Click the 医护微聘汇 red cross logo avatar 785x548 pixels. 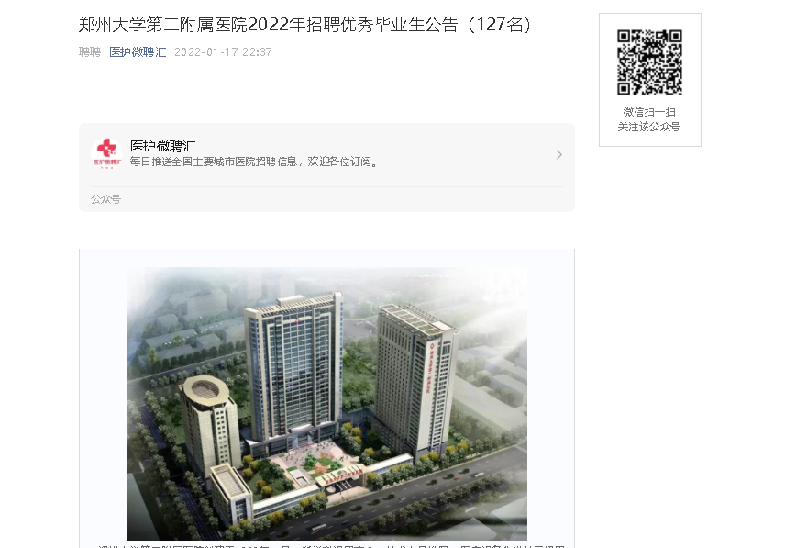(x=106, y=154)
